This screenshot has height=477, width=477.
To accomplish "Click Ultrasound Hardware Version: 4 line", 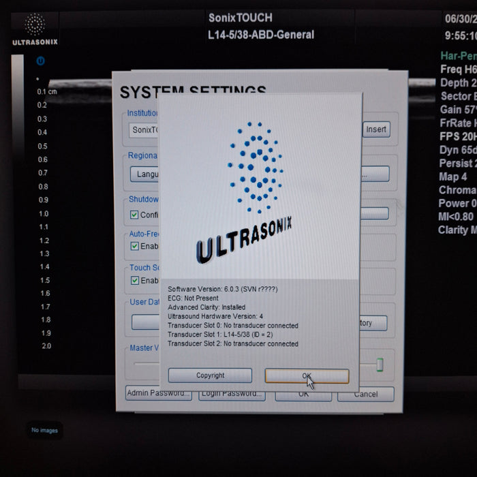I will 215,316.
